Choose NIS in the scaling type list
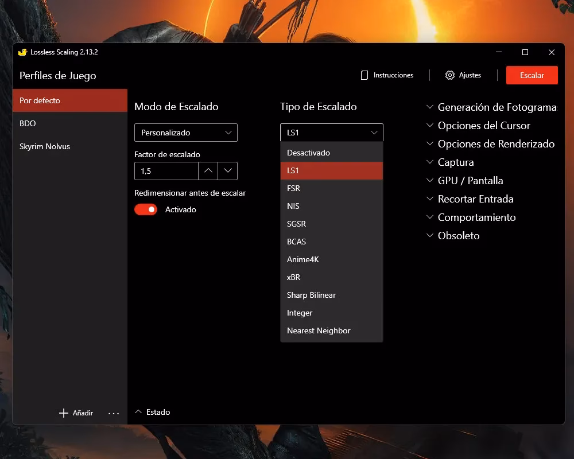 332,206
